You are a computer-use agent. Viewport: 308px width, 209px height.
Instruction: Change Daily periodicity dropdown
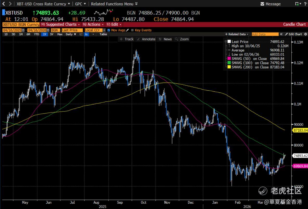click(x=71, y=34)
